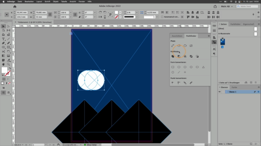Select the Selection (arrow) tool
The height and width of the screenshot is (146, 261).
pos(3,26)
